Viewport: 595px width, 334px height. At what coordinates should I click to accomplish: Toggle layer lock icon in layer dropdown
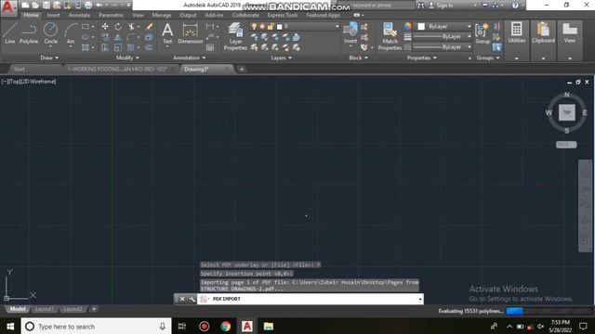coord(271,27)
